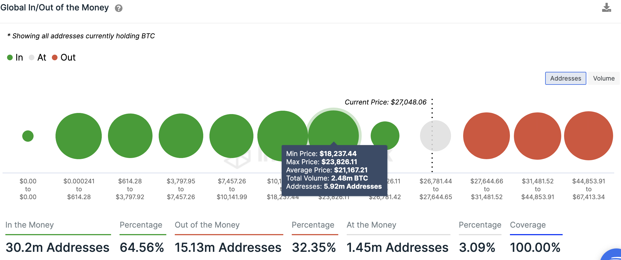Select the $0.000241 to $614.28 bubble

click(x=79, y=136)
